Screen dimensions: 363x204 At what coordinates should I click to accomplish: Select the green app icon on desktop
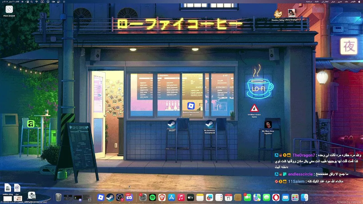pyautogui.click(x=31, y=124)
